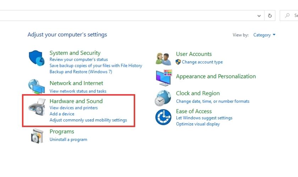Click the Appearance and Personalization monitor icon

164,78
